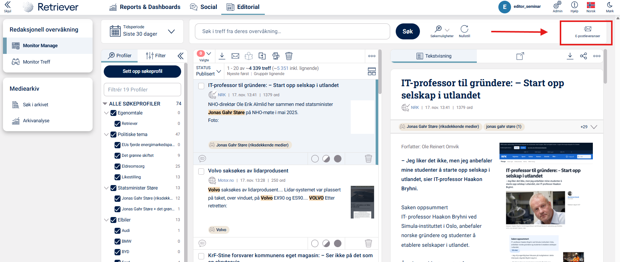Image resolution: width=620 pixels, height=262 pixels.
Task: Open the Hjelp info icon
Action: [x=574, y=7]
